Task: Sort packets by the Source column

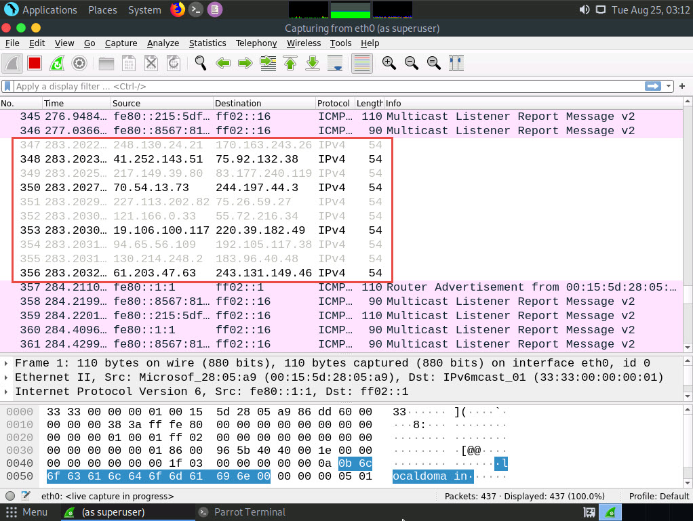Action: point(162,103)
